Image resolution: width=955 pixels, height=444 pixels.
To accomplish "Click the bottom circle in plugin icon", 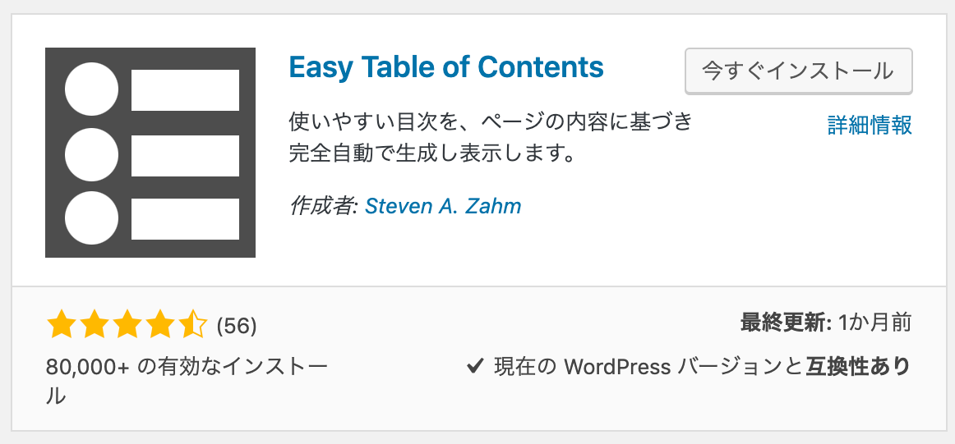I will 91,217.
